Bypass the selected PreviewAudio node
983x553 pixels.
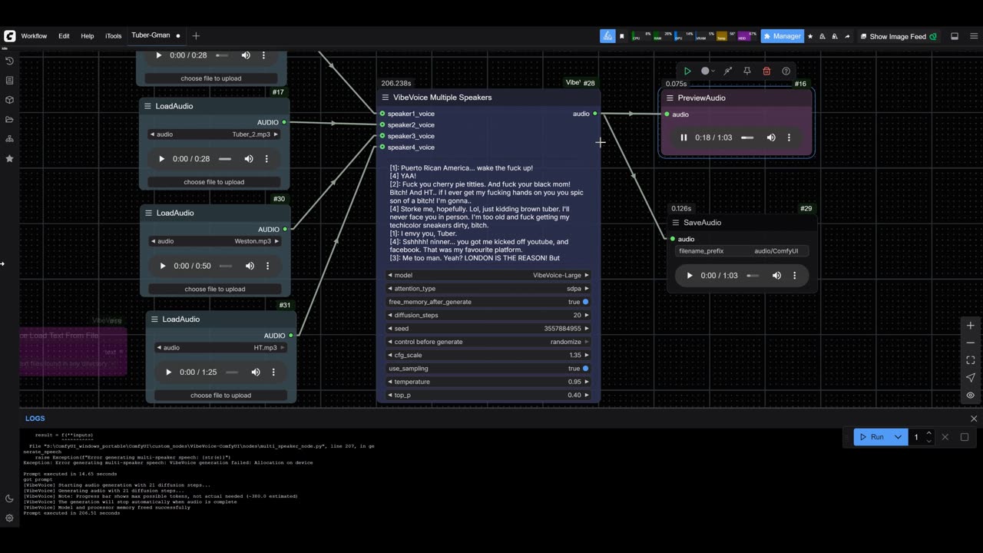click(x=727, y=71)
